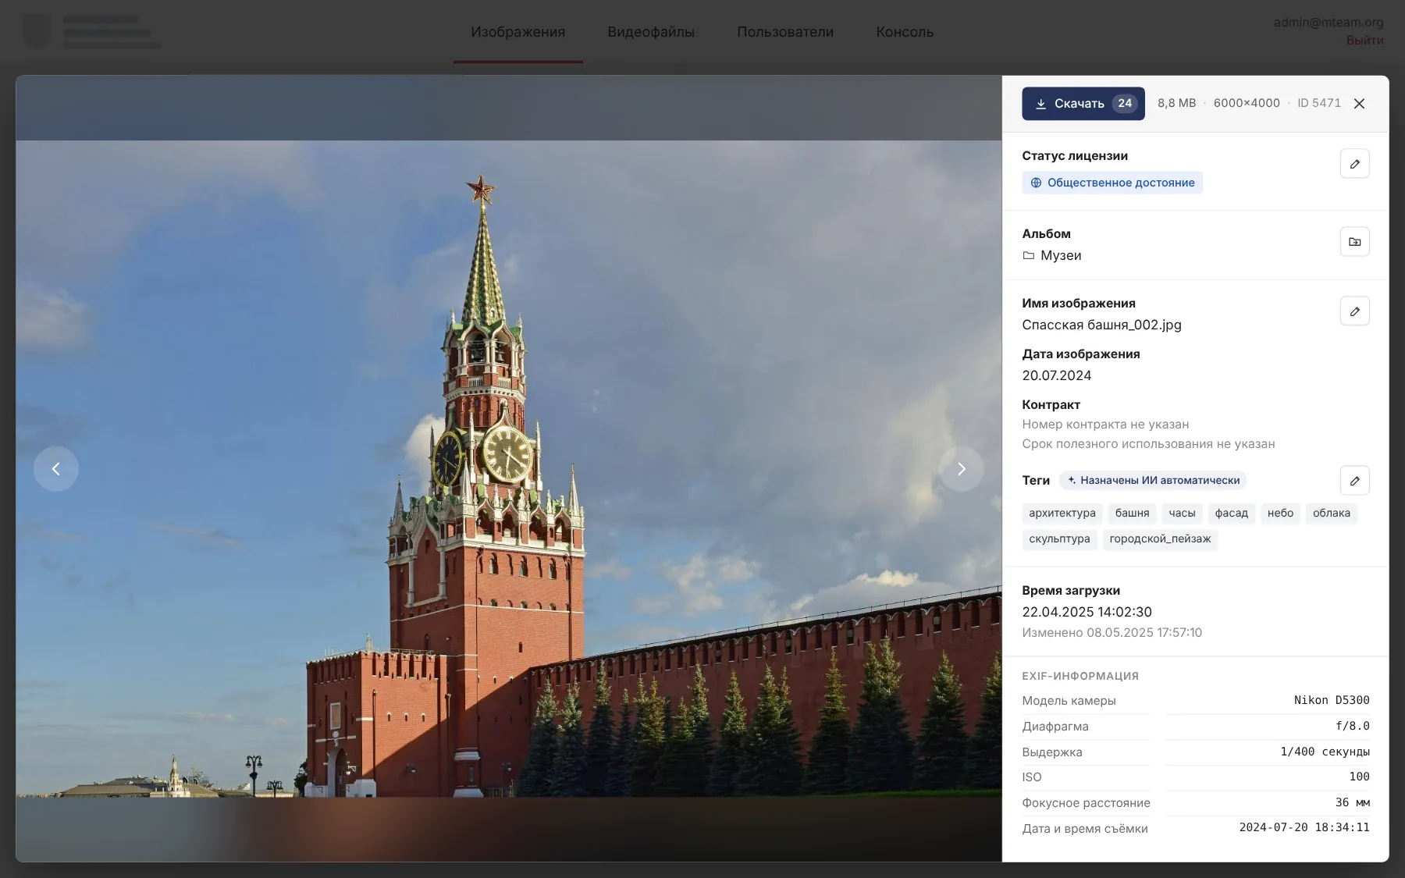The image size is (1405, 878).
Task: Select focal length value 36 мм
Action: pyautogui.click(x=1352, y=803)
